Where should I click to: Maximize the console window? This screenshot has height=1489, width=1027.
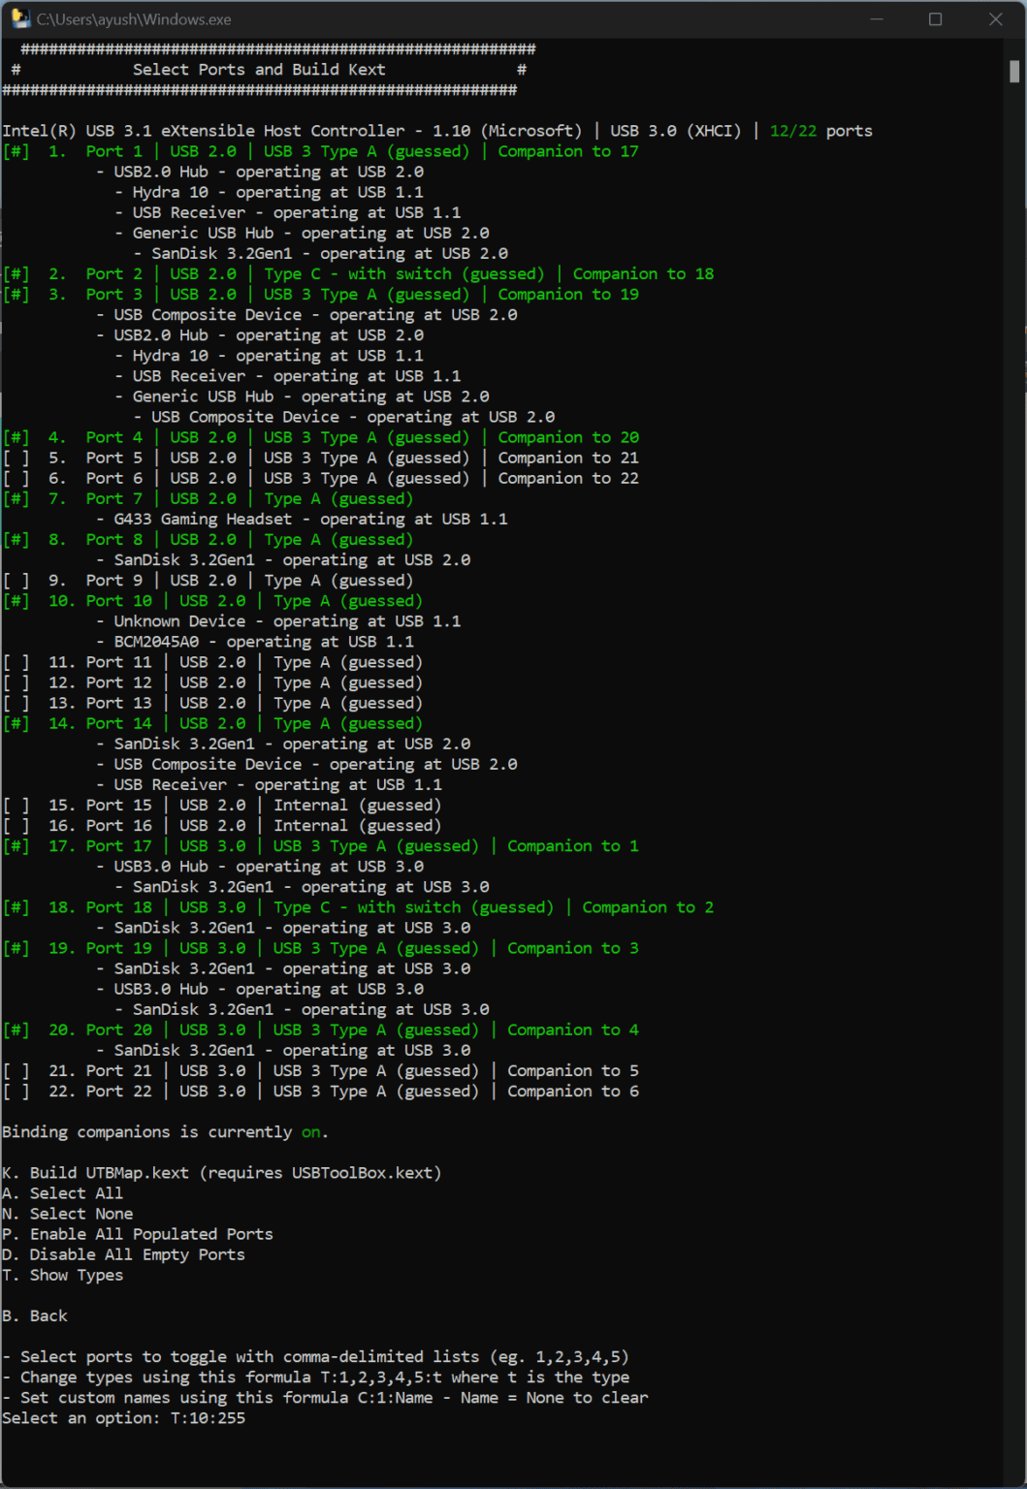pyautogui.click(x=935, y=18)
